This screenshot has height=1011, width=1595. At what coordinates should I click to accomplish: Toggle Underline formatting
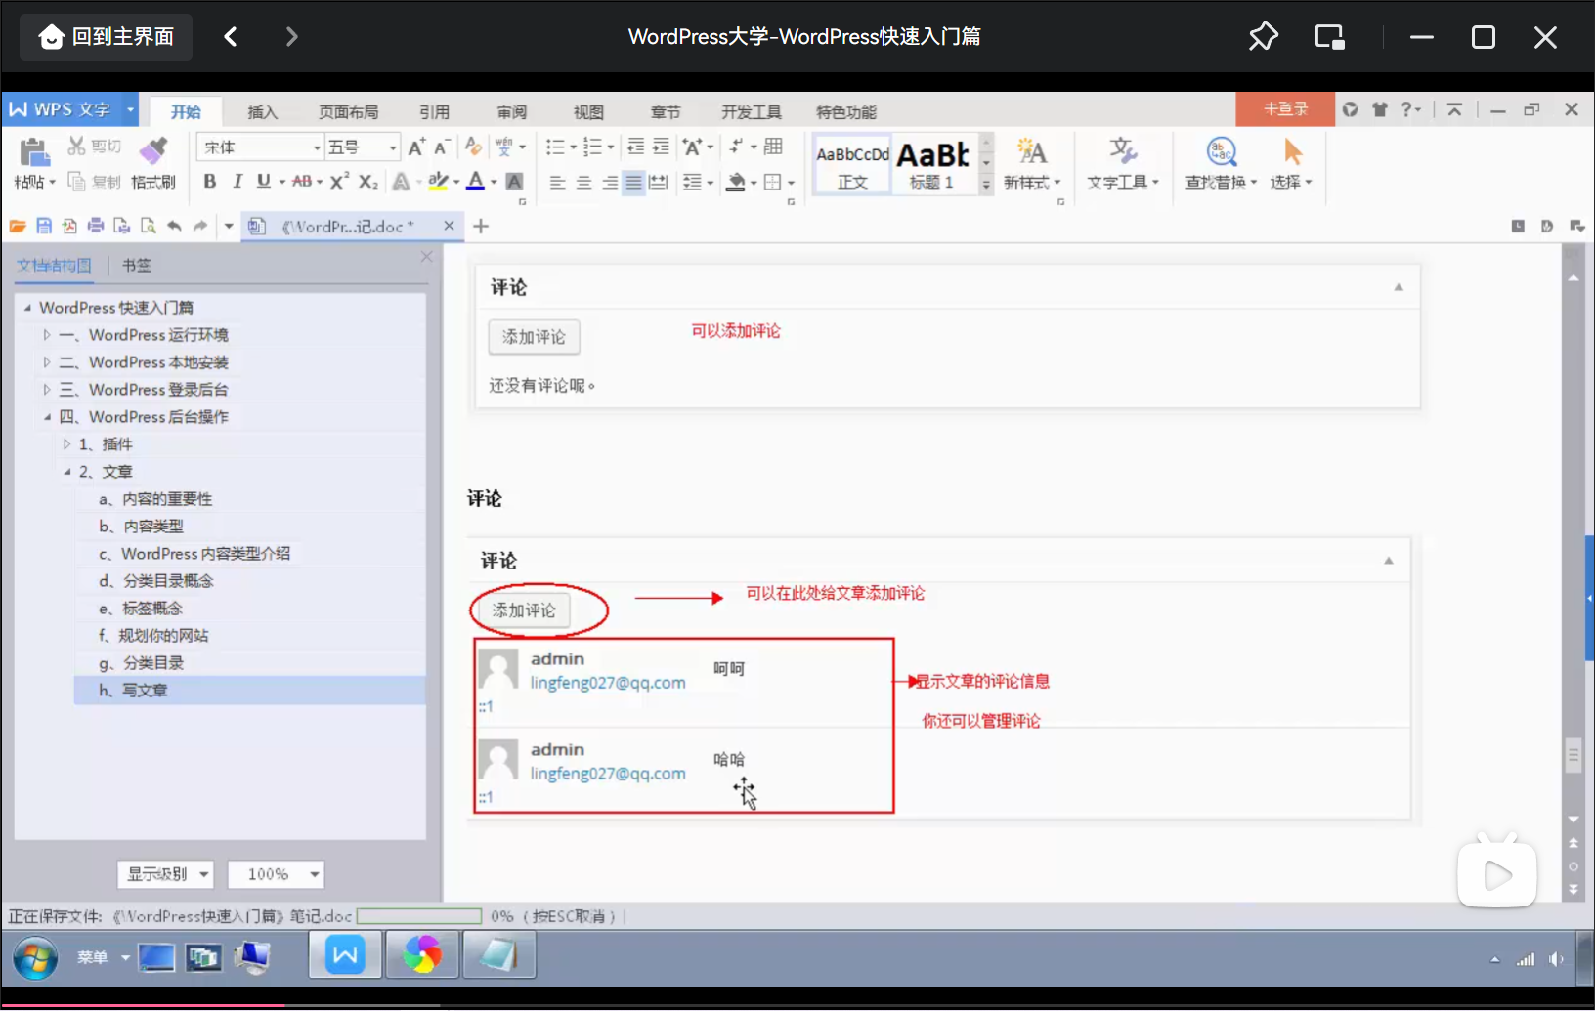(263, 181)
